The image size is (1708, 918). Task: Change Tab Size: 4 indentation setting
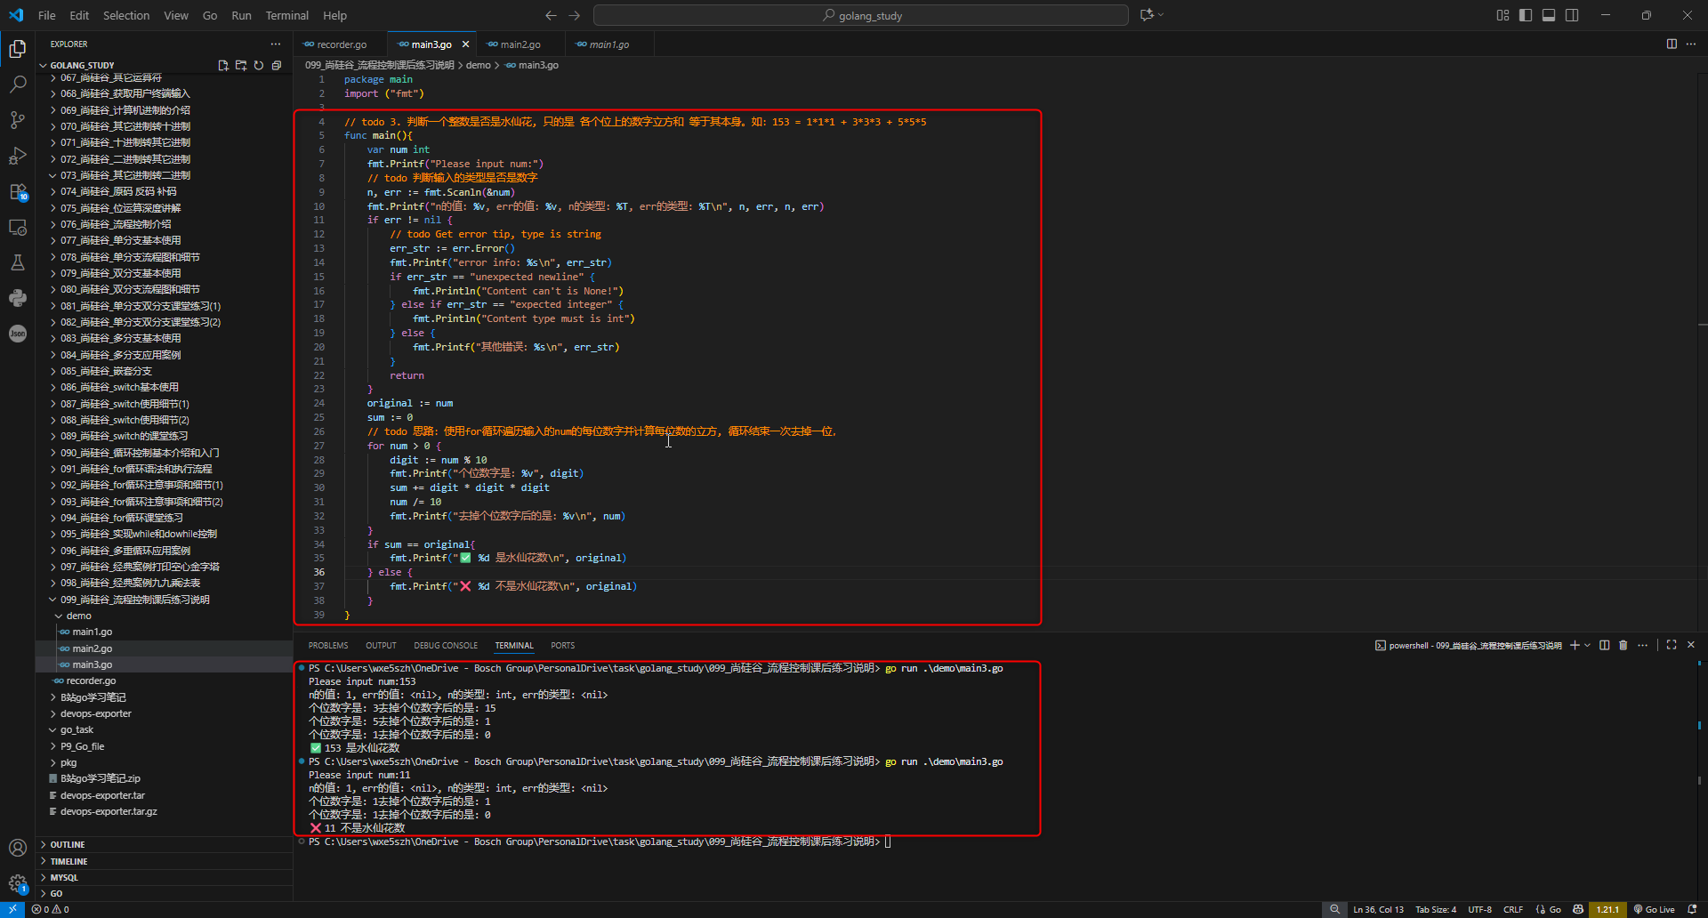1436,909
